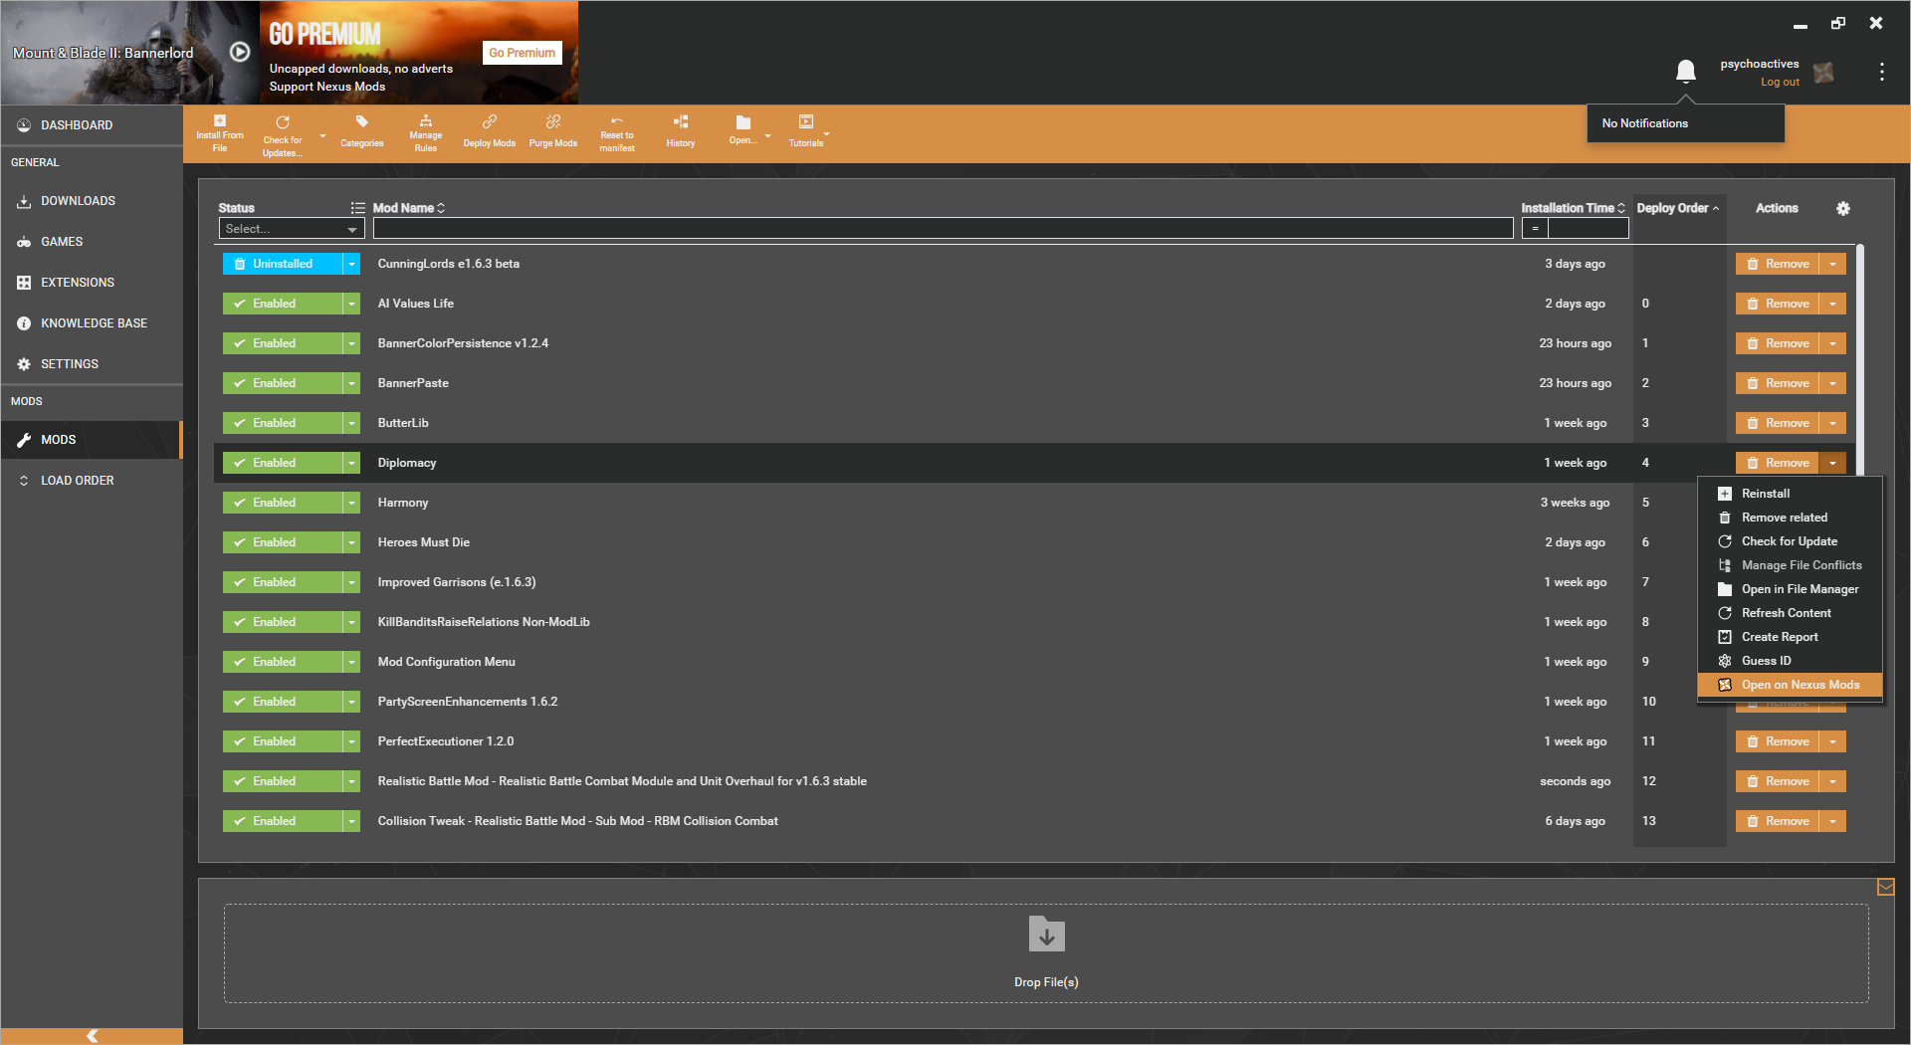The height and width of the screenshot is (1045, 1911).
Task: Launch game with the play icon
Action: coord(240,52)
